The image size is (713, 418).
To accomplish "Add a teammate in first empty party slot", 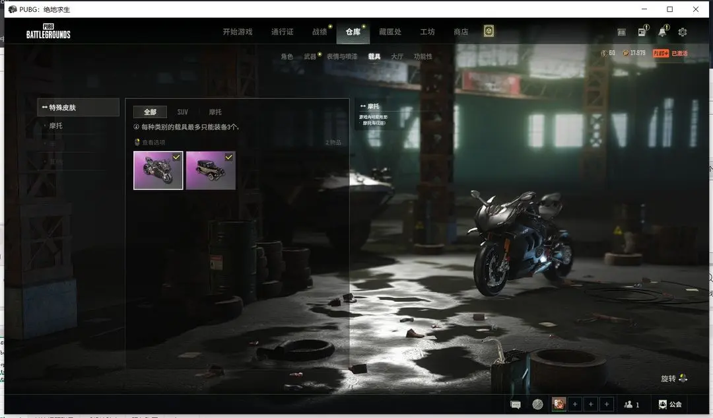I will pyautogui.click(x=575, y=404).
